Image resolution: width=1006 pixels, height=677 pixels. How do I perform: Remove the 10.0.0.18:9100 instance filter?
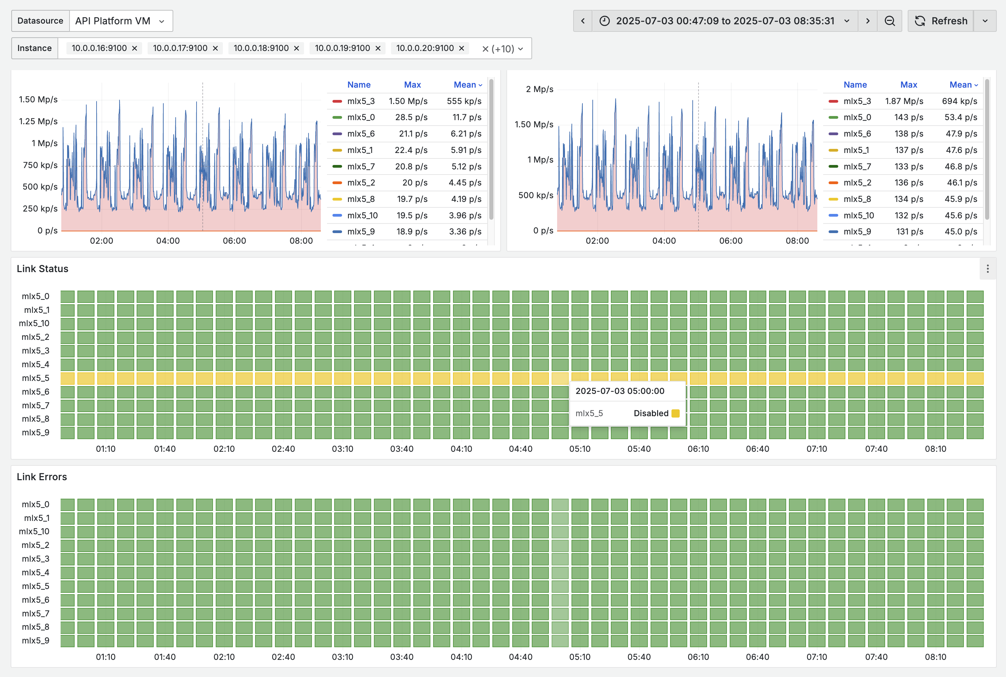296,48
